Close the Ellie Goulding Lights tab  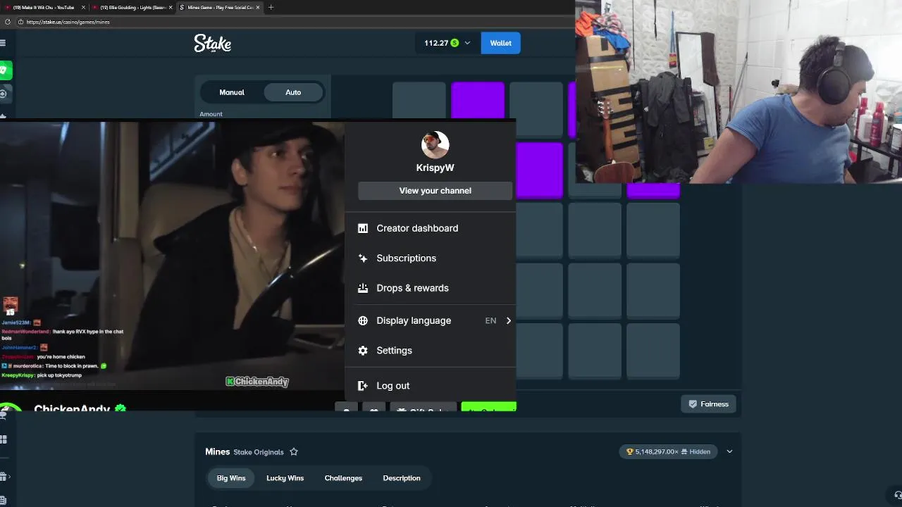(171, 7)
